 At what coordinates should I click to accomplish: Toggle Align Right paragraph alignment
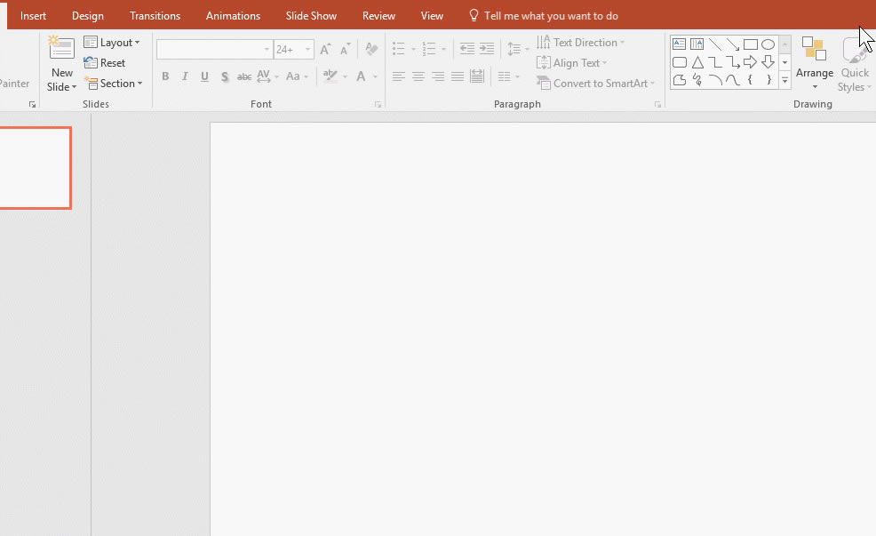(x=438, y=76)
